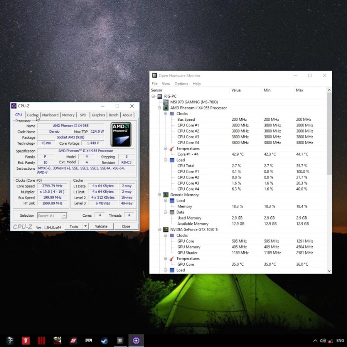Collapse the GPU Temperatures node
The image size is (347, 347).
(x=165, y=258)
